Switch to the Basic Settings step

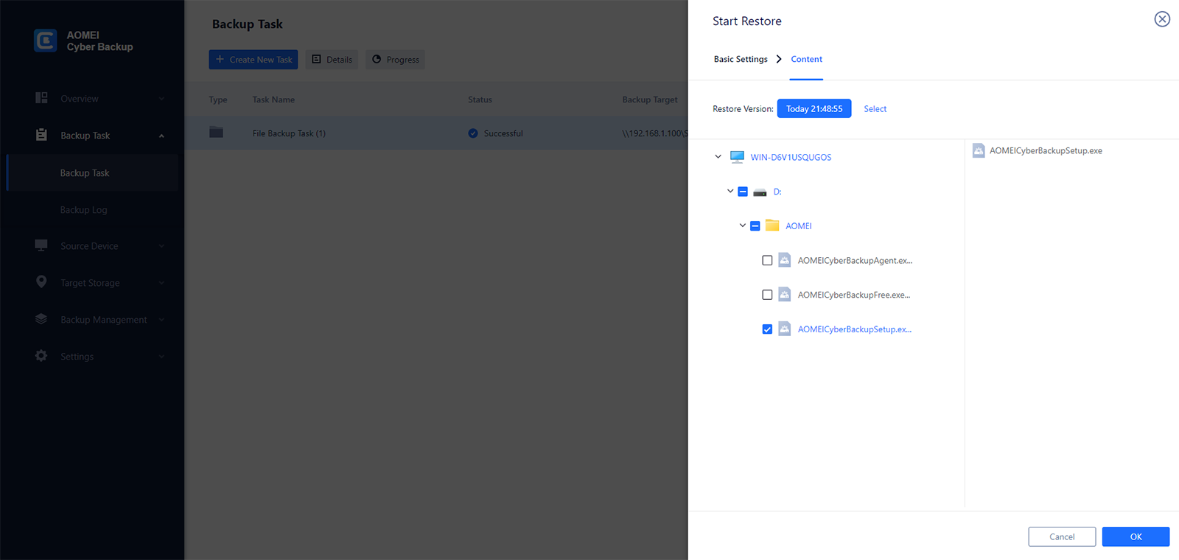click(x=741, y=59)
